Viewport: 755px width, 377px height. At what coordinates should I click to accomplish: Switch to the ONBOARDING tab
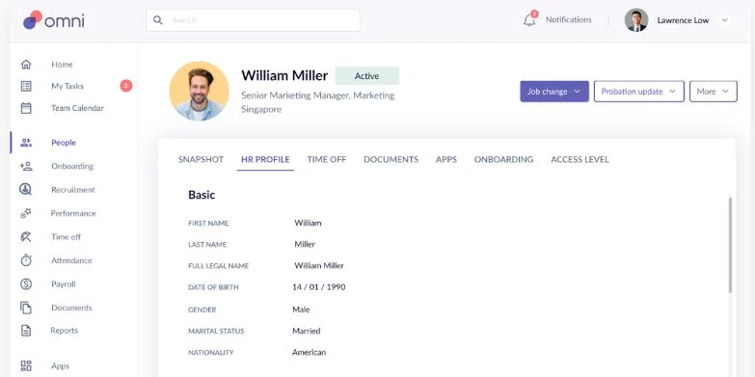[x=503, y=159]
